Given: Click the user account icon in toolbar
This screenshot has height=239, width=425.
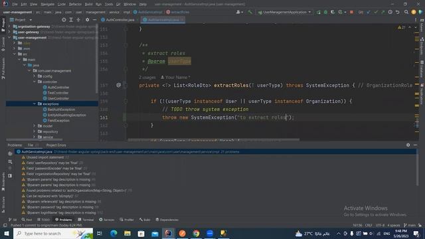Looking at the screenshot, I should coord(239,12).
